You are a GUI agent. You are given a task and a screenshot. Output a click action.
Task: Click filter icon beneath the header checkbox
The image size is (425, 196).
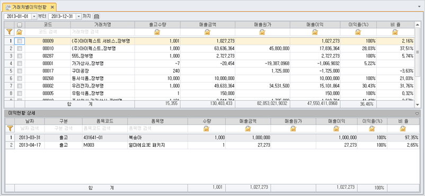click(19, 32)
